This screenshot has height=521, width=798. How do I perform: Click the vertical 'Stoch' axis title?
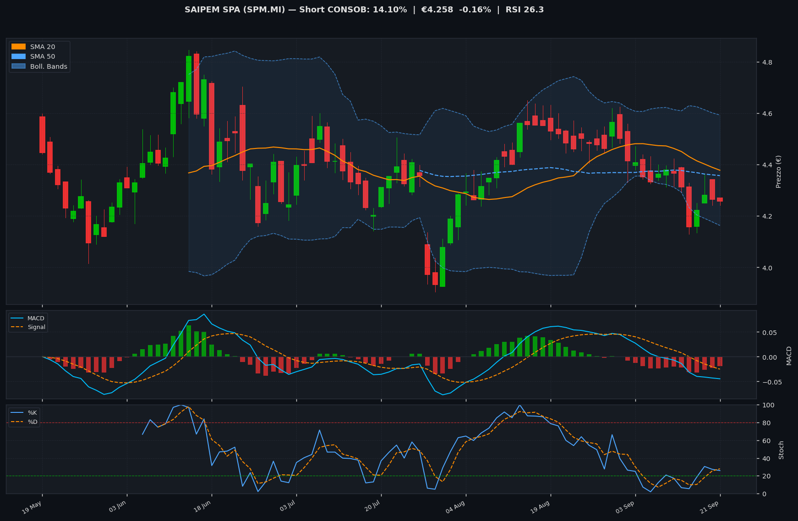pyautogui.click(x=782, y=450)
